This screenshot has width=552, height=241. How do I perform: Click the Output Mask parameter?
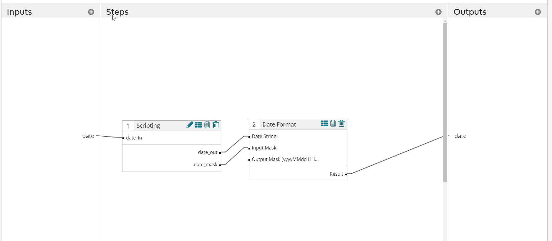pyautogui.click(x=285, y=159)
